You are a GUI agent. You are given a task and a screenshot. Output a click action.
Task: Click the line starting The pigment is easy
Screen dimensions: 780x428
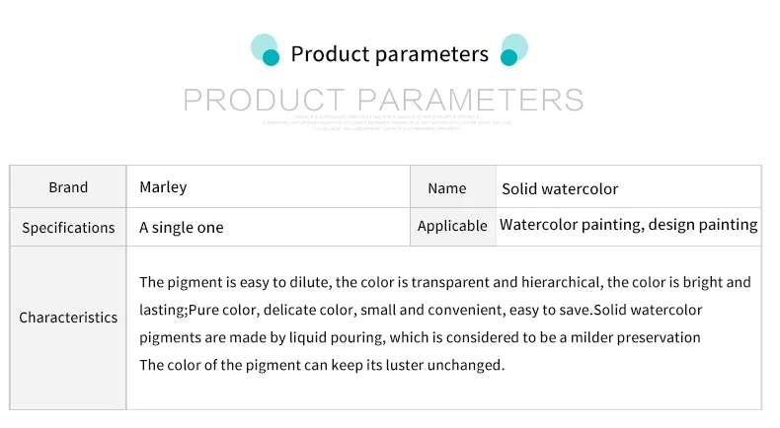click(444, 282)
